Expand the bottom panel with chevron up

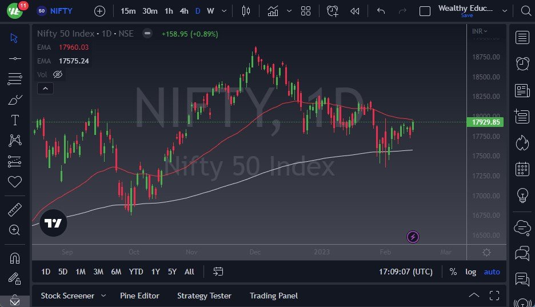474,296
